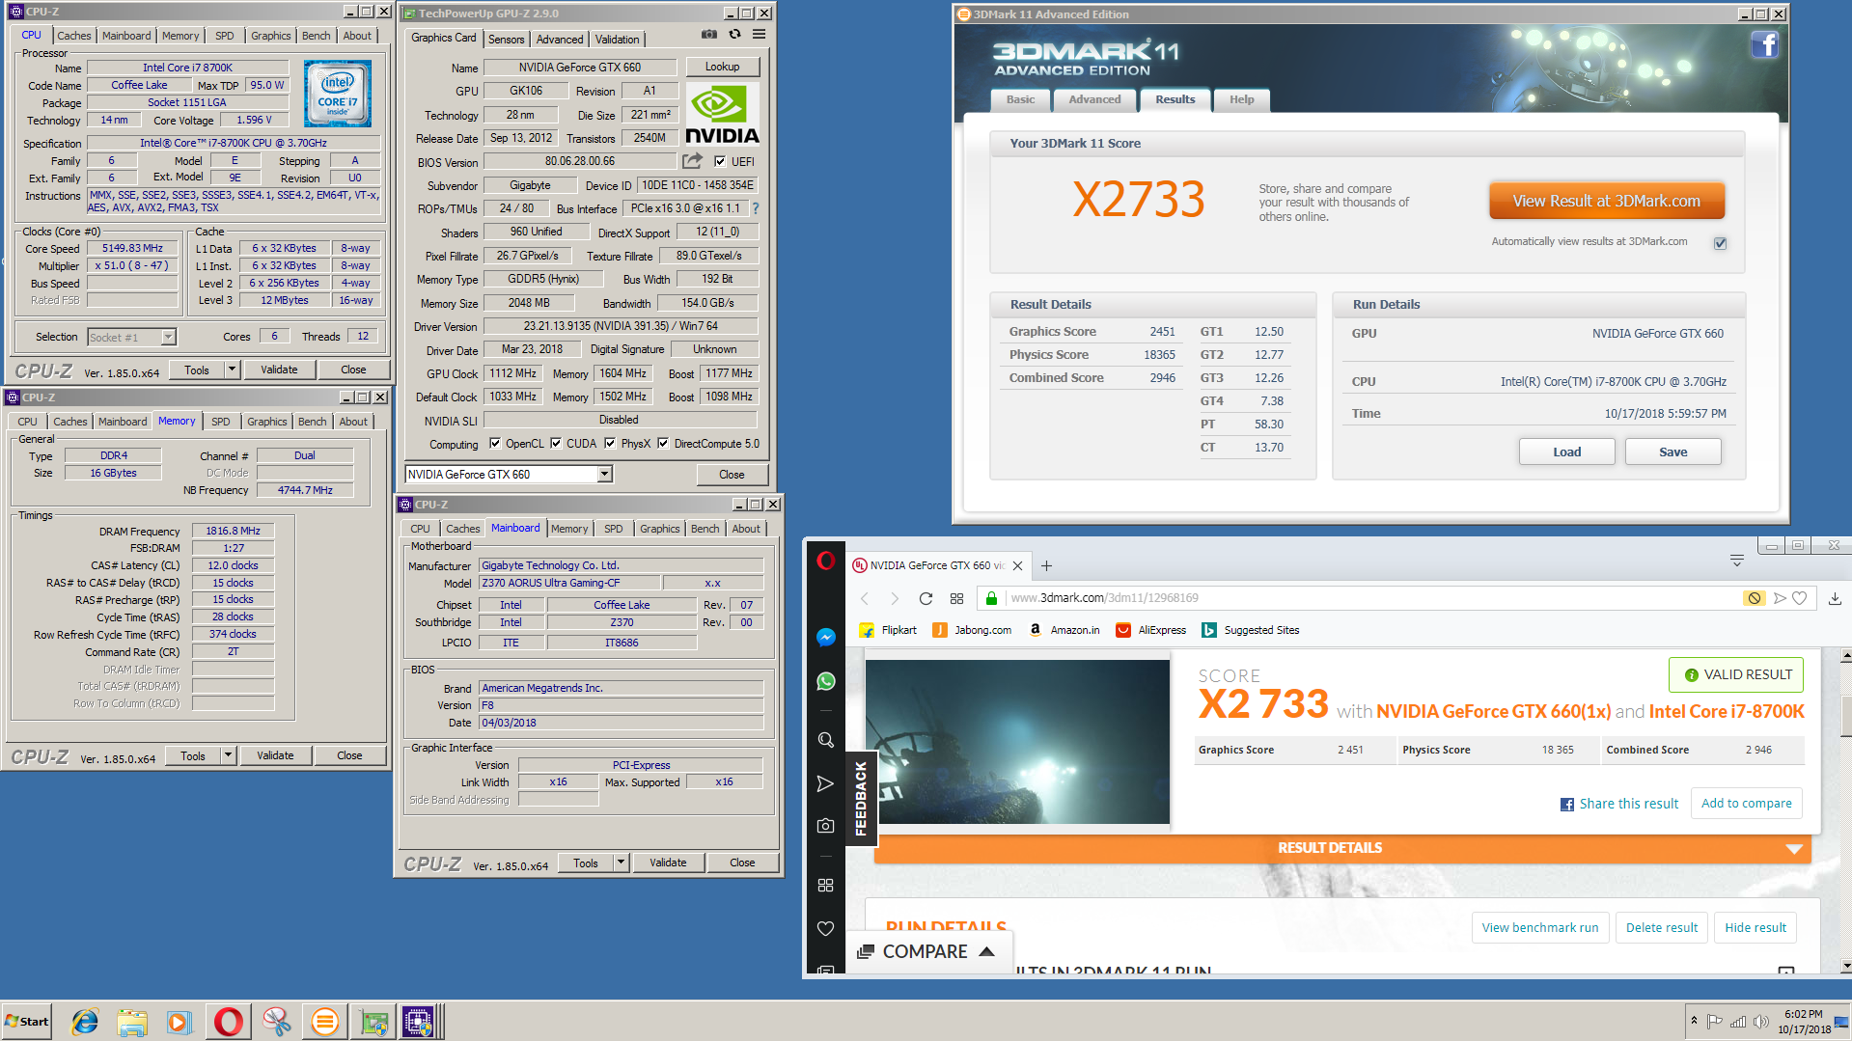Open Speed Dial grid icon in Opera sidebar
Screen dimensions: 1852x1041
point(825,885)
